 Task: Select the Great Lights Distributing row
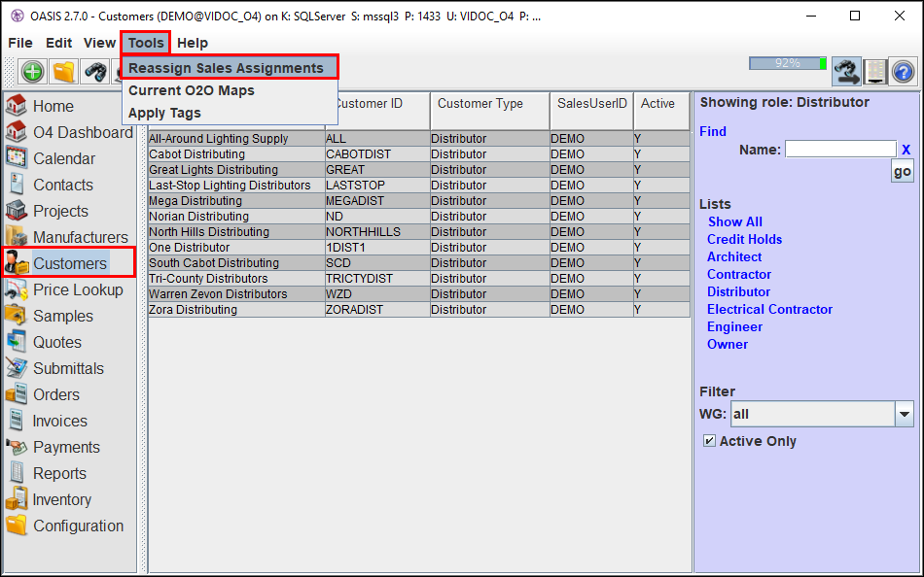click(x=419, y=170)
